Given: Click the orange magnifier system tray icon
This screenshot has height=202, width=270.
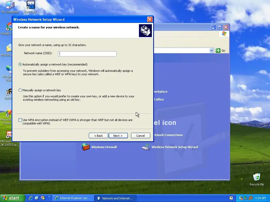Looking at the screenshot, I should coord(250,198).
